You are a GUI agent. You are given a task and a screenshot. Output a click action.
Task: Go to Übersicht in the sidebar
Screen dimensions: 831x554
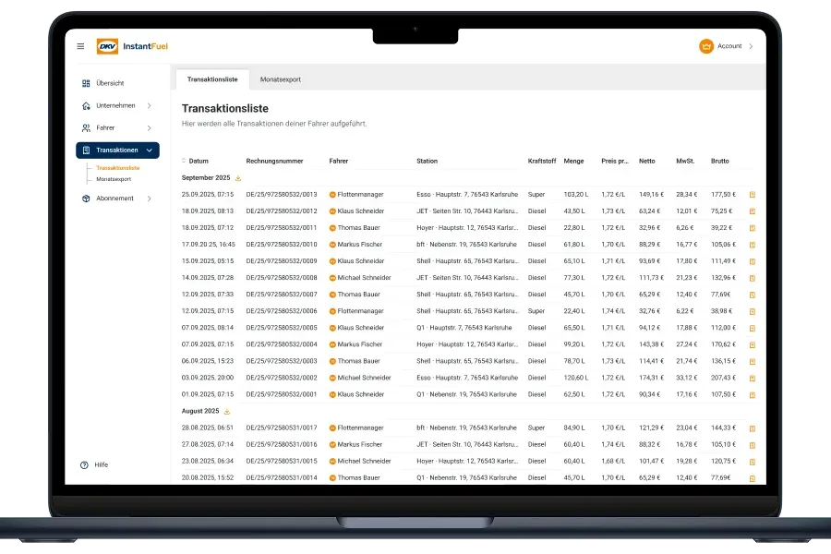[110, 83]
